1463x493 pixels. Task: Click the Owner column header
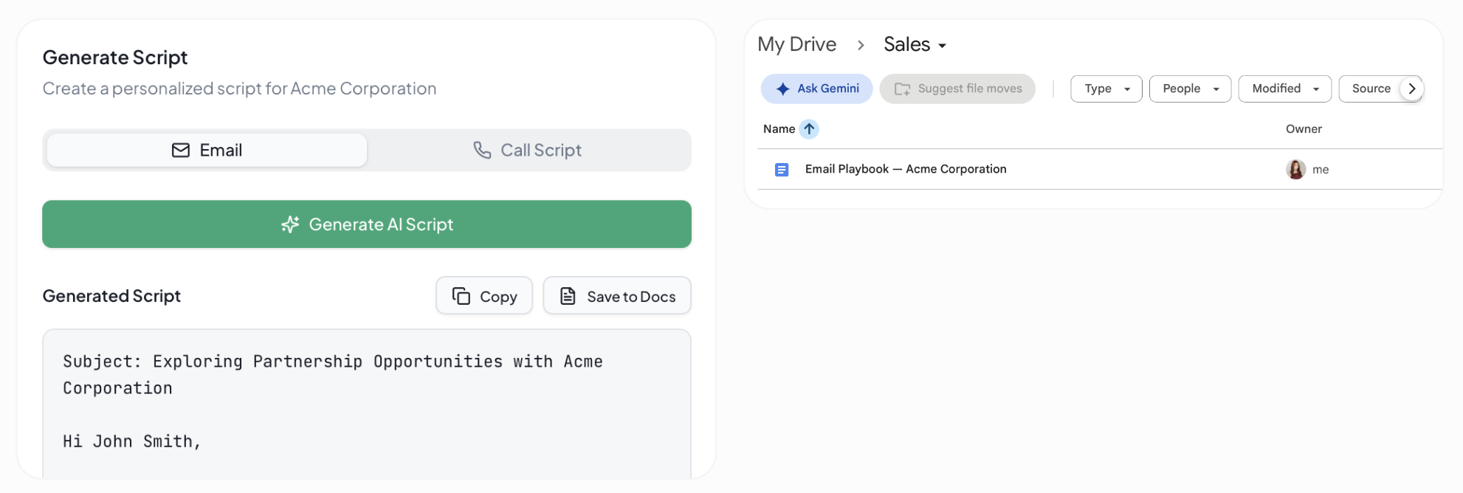coord(1304,129)
